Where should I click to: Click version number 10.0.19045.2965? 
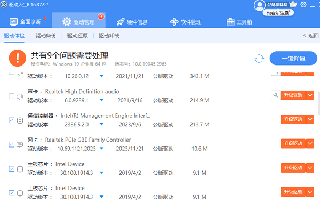coord(149,64)
